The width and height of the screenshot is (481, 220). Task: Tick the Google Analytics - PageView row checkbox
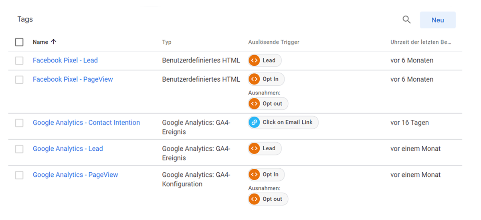[19, 175]
